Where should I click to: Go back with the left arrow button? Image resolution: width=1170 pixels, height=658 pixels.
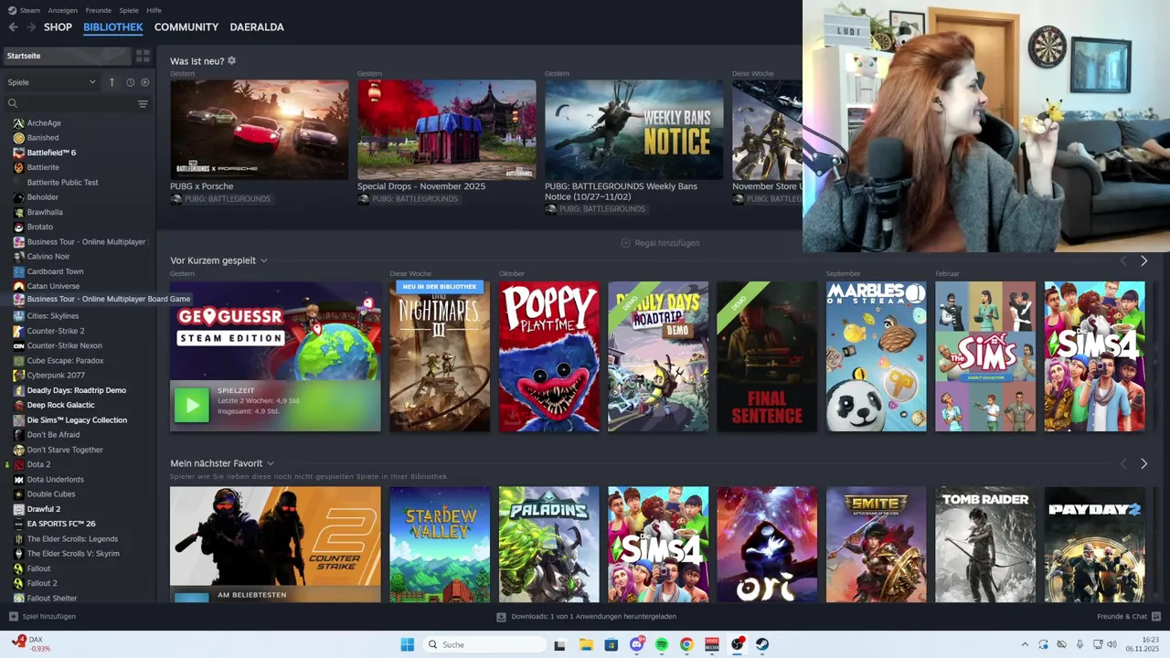coord(13,27)
